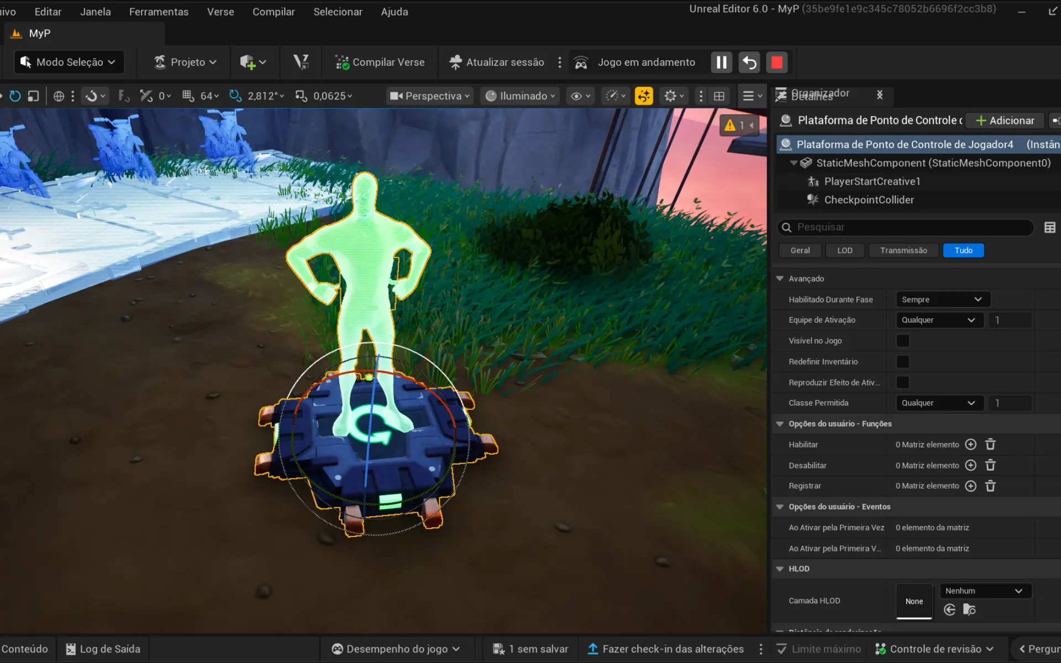Image resolution: width=1061 pixels, height=663 pixels.
Task: Open the Verse menu
Action: pos(220,12)
